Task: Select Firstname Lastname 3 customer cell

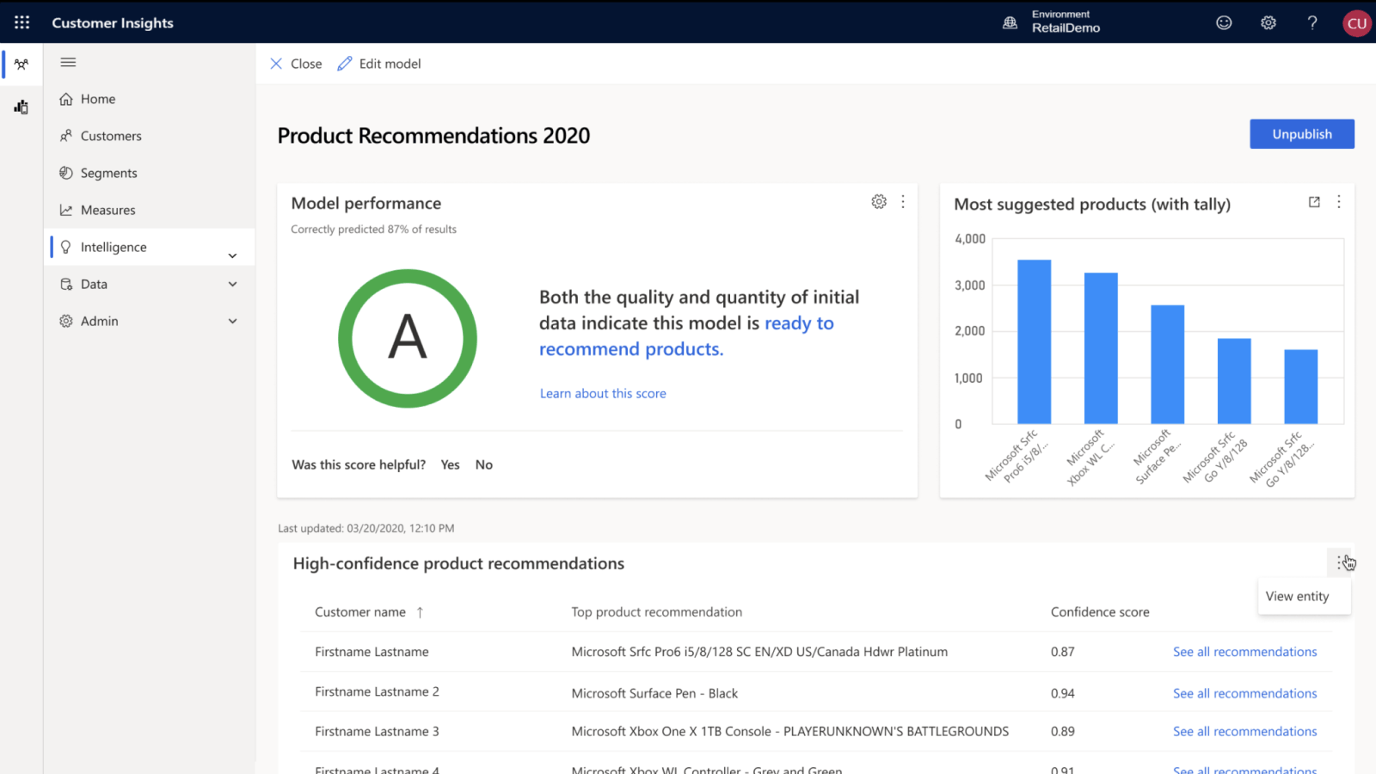Action: [377, 731]
